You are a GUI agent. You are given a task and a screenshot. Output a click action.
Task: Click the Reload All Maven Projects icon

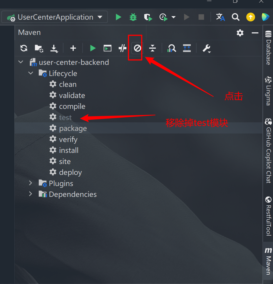click(x=24, y=48)
